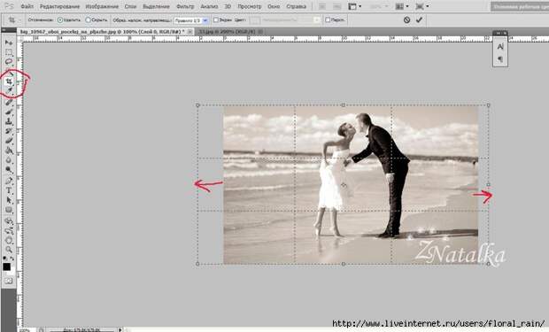Select the Lasso tool
The width and height of the screenshot is (549, 332).
point(9,62)
